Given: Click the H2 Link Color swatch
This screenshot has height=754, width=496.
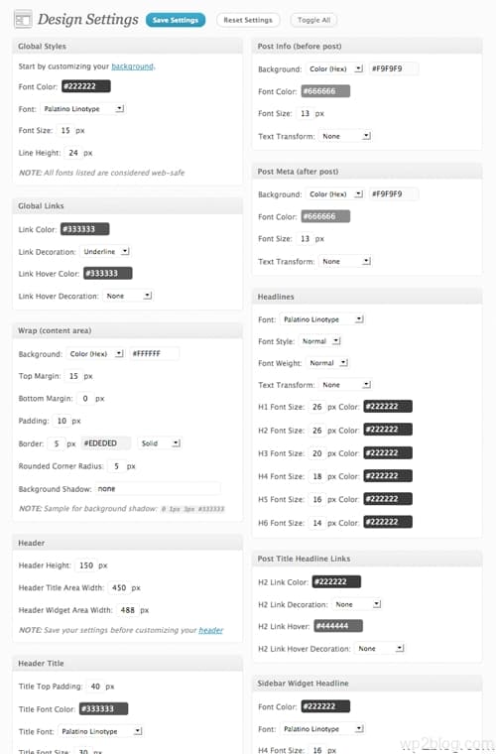Looking at the screenshot, I should (336, 581).
